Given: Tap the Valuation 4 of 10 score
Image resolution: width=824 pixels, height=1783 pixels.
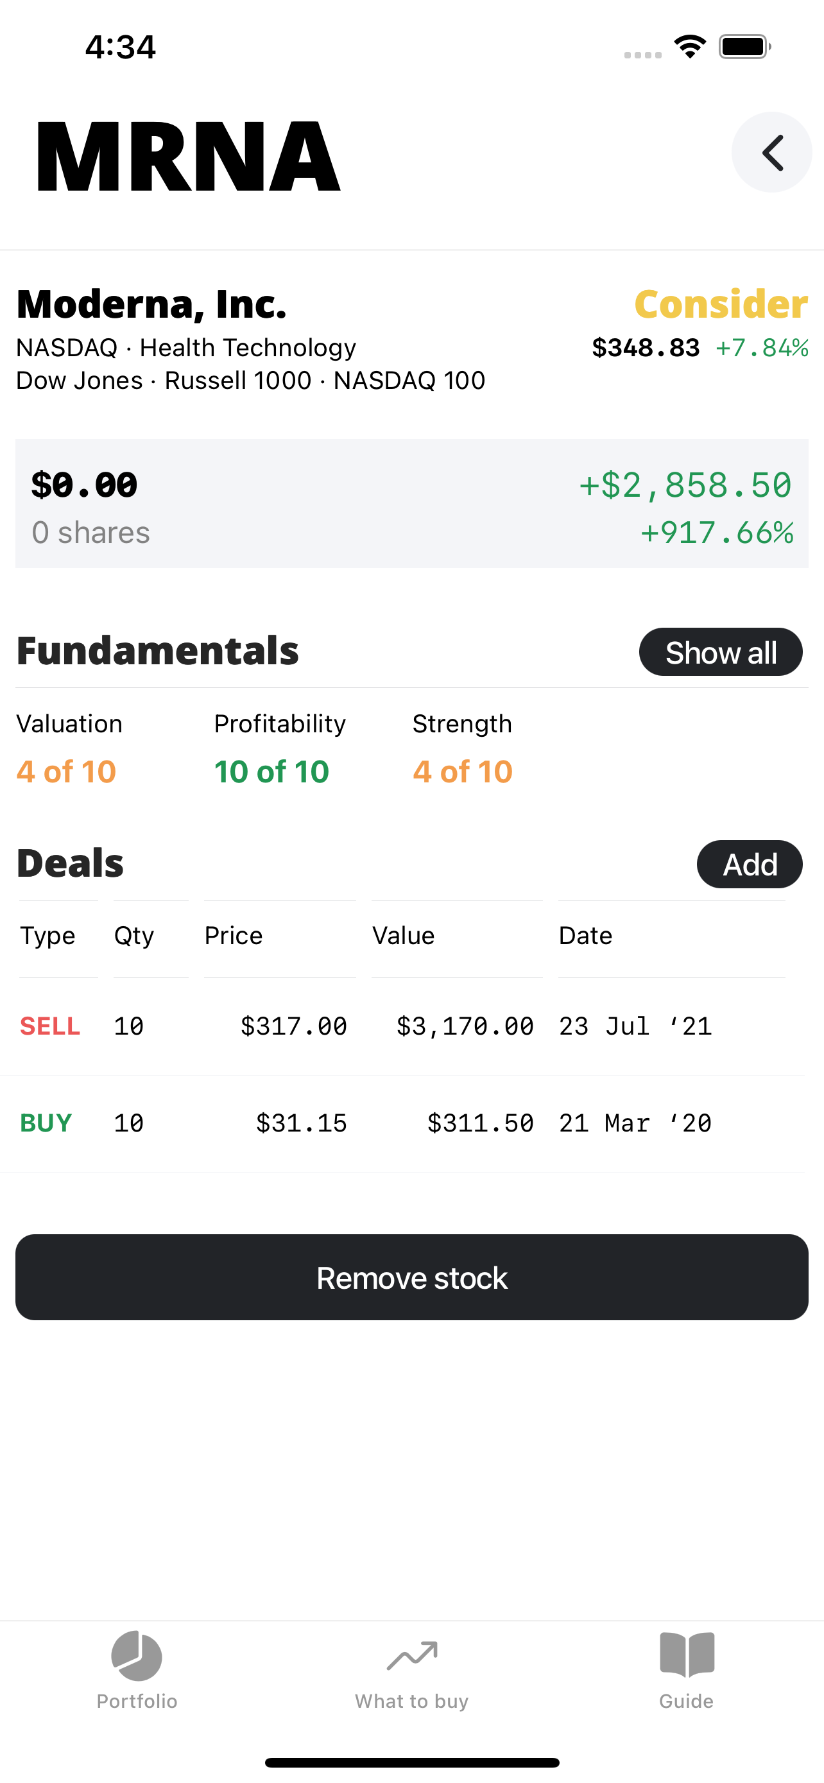Looking at the screenshot, I should (x=66, y=771).
